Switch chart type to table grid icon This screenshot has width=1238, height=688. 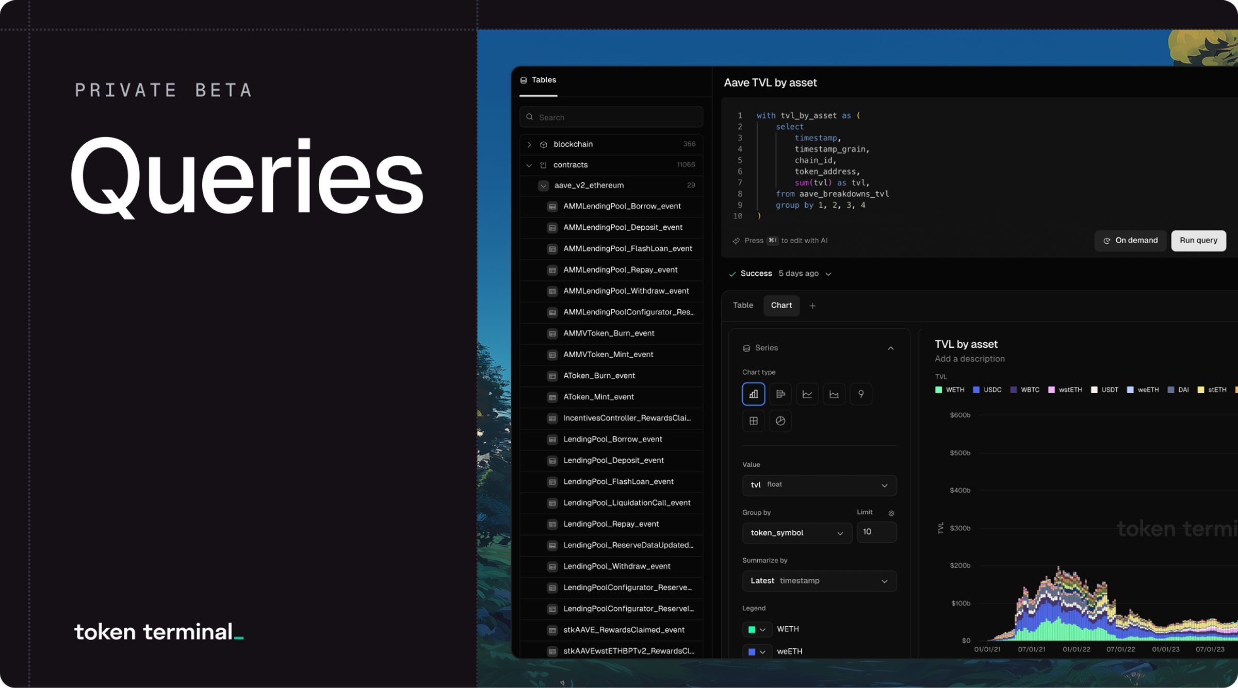(x=753, y=421)
